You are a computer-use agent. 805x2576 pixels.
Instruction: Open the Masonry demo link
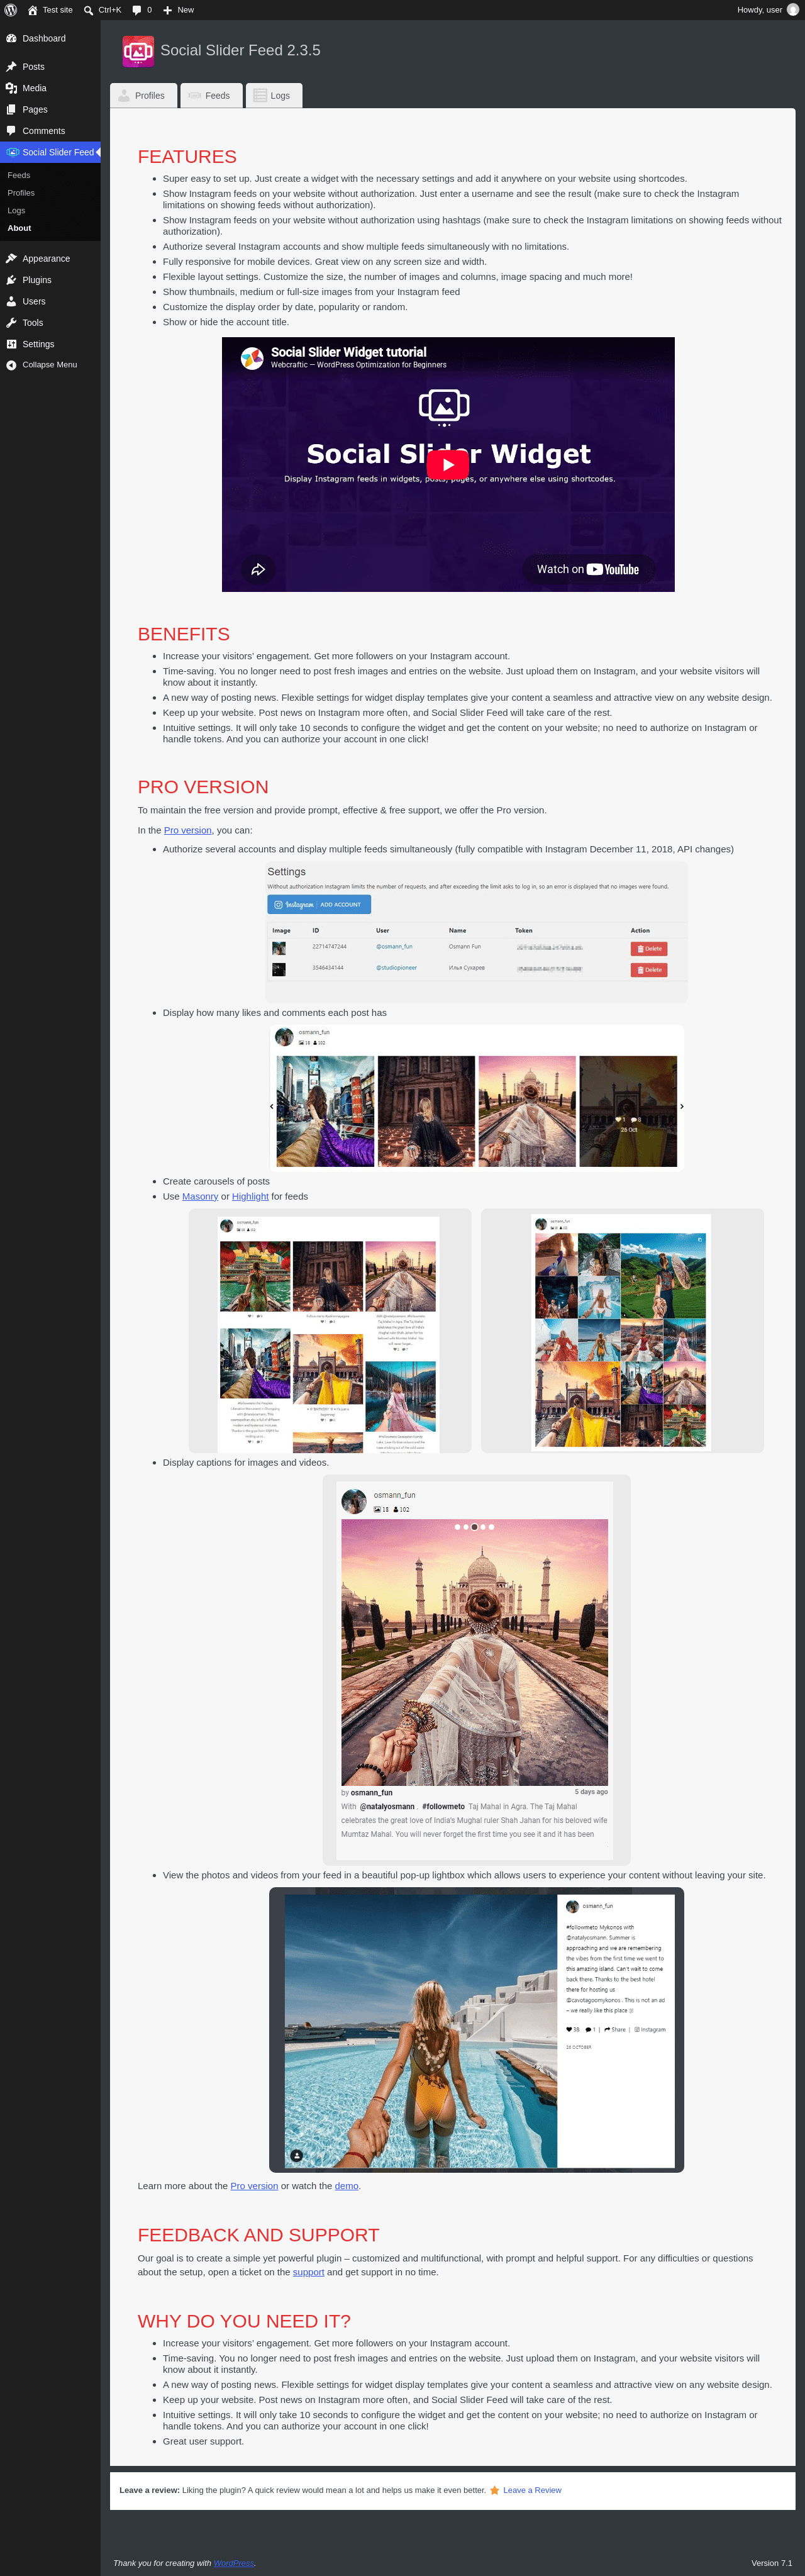200,1196
